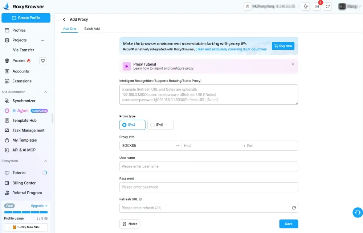Screen dimensions: 363x233
Task: Open the Synchronizer menu item
Action: [x=24, y=101]
